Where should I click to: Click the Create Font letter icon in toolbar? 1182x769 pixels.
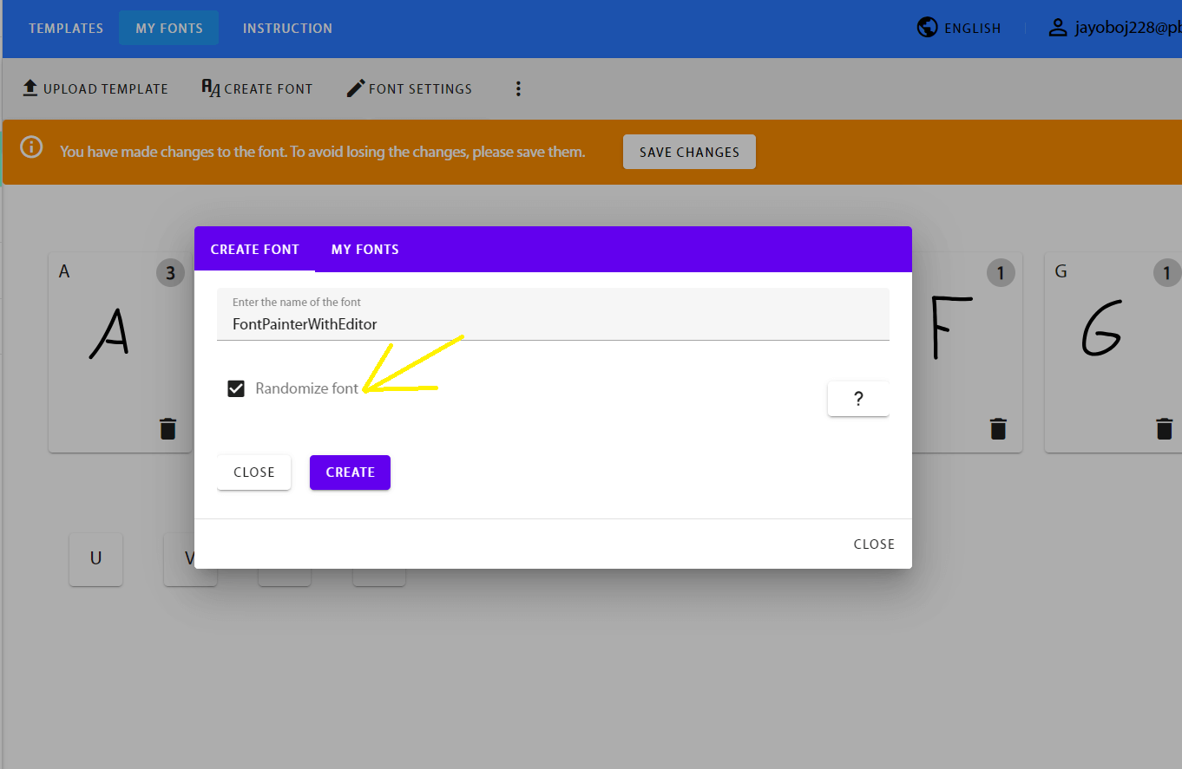(x=211, y=88)
